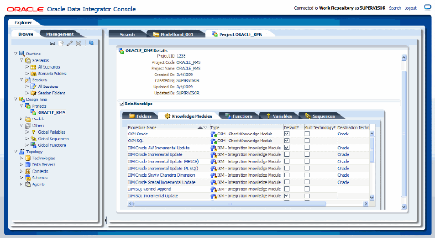The image size is (435, 238).
Task: Collapse the Scenarios tree node
Action: tap(21, 60)
